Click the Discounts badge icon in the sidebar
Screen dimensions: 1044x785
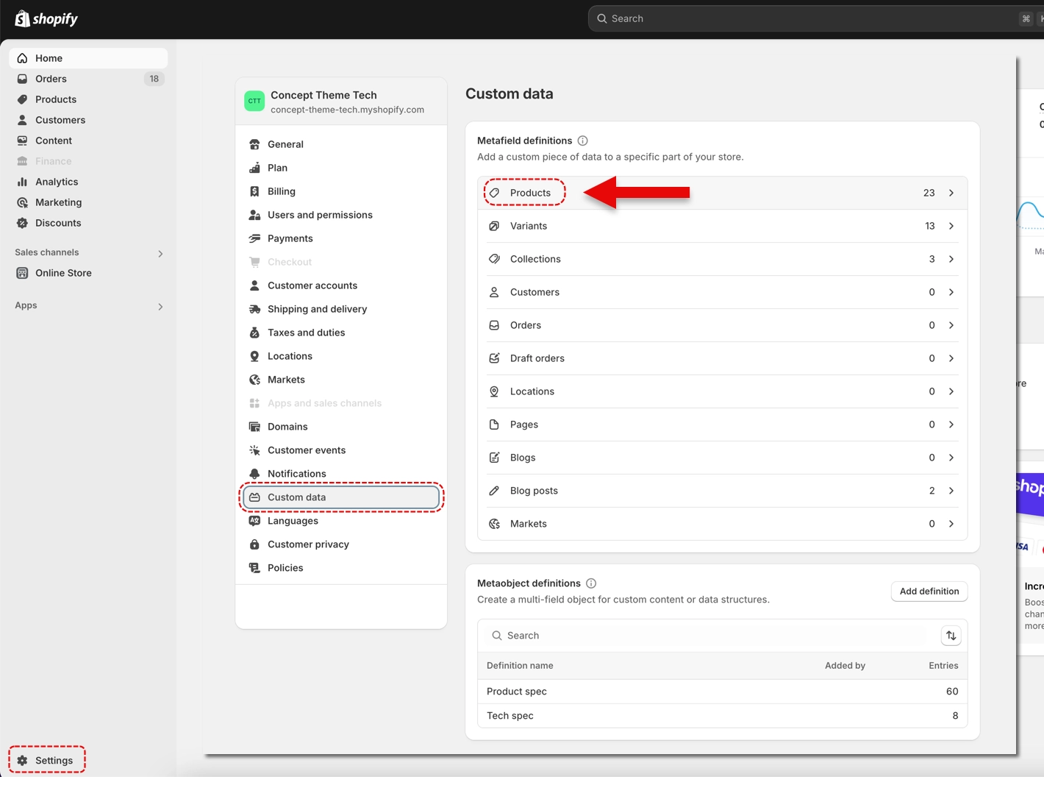point(23,223)
